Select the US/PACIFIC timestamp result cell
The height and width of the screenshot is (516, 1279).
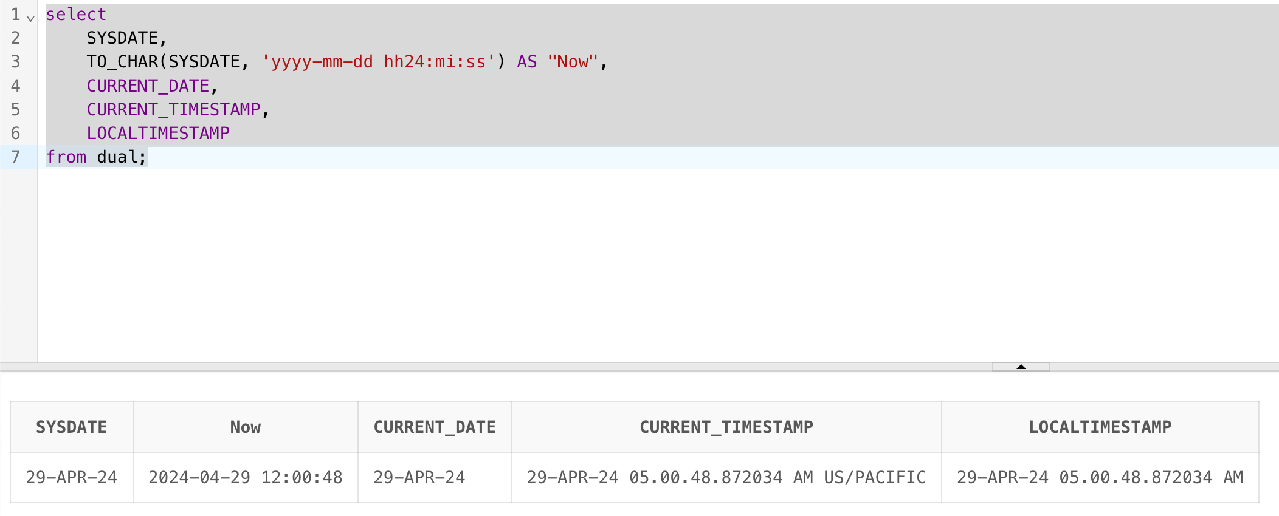[726, 478]
